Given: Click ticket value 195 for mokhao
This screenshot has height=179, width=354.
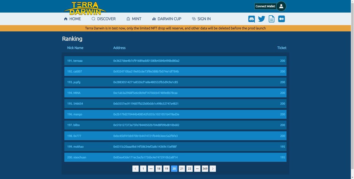Looking at the screenshot, I should pyautogui.click(x=283, y=147).
